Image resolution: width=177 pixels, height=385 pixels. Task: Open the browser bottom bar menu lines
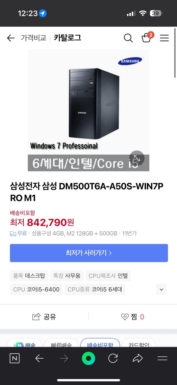pos(162,359)
